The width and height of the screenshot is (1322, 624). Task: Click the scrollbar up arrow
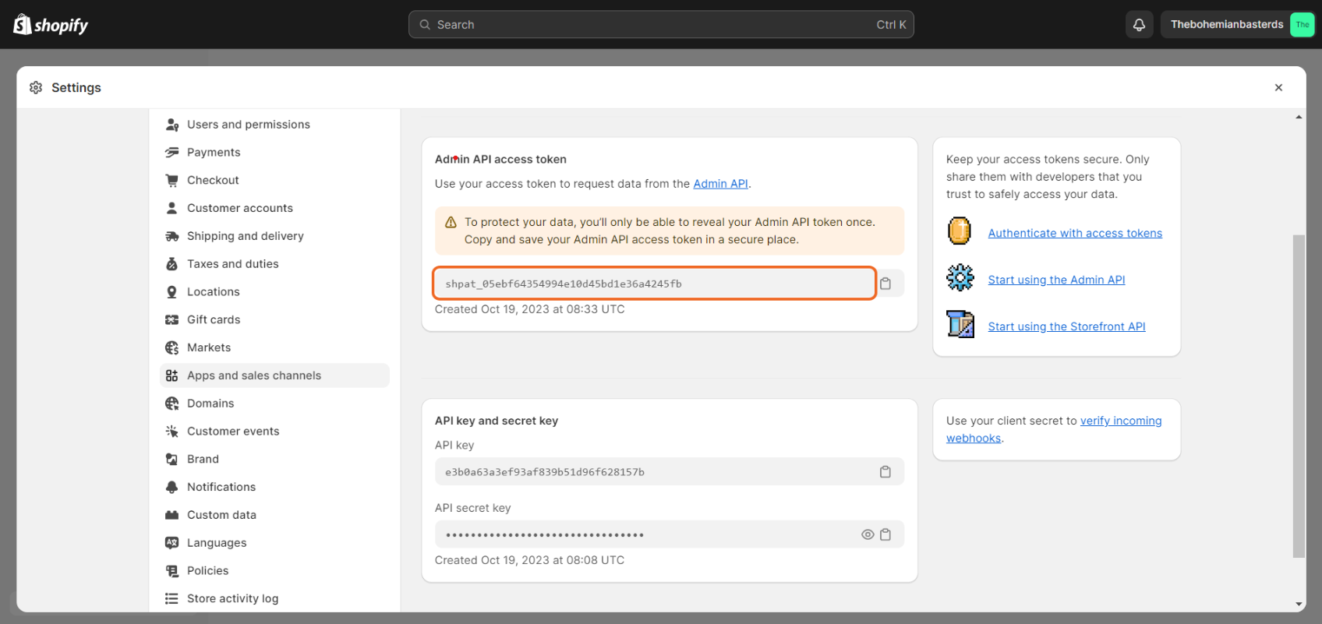click(x=1299, y=118)
